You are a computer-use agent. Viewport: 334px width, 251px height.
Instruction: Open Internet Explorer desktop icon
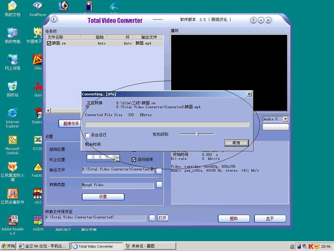(x=12, y=114)
